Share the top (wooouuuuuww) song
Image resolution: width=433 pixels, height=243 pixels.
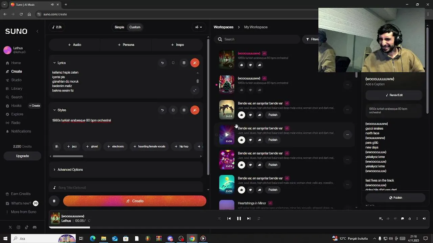click(x=259, y=65)
